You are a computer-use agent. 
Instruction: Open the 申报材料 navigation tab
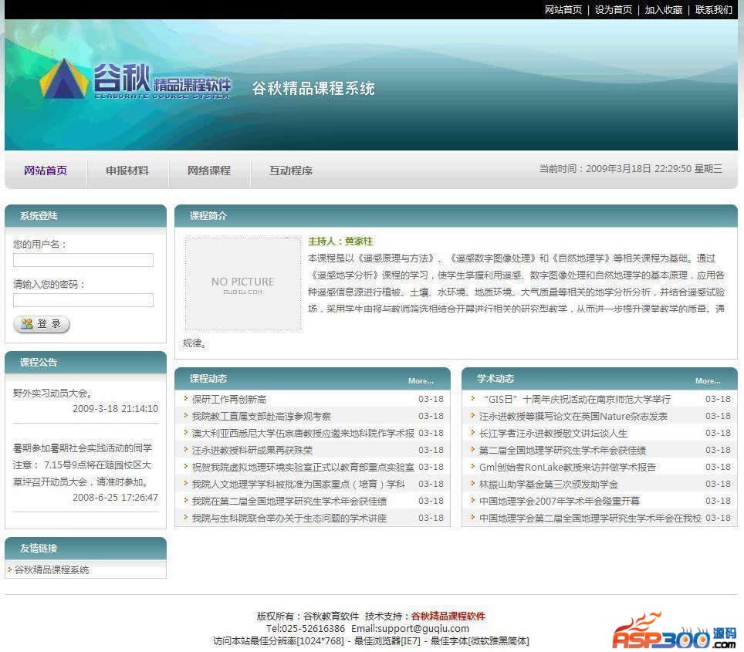click(x=127, y=171)
